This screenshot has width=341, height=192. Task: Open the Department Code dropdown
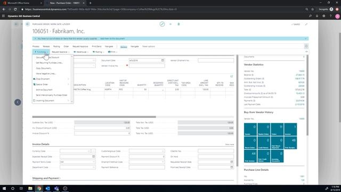click(94, 167)
